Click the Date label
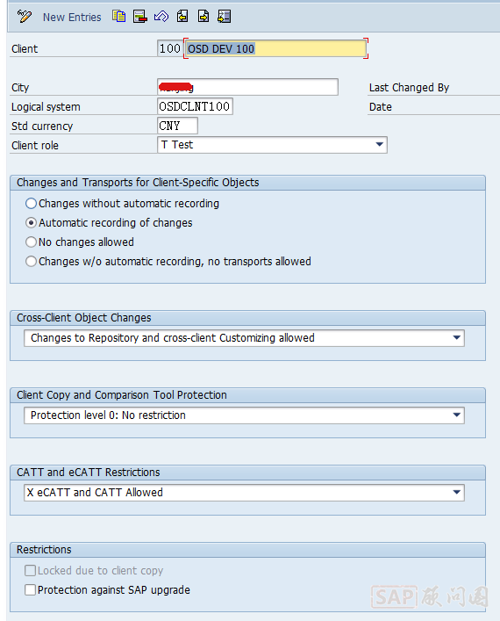Image resolution: width=500 pixels, height=621 pixels. click(x=380, y=107)
